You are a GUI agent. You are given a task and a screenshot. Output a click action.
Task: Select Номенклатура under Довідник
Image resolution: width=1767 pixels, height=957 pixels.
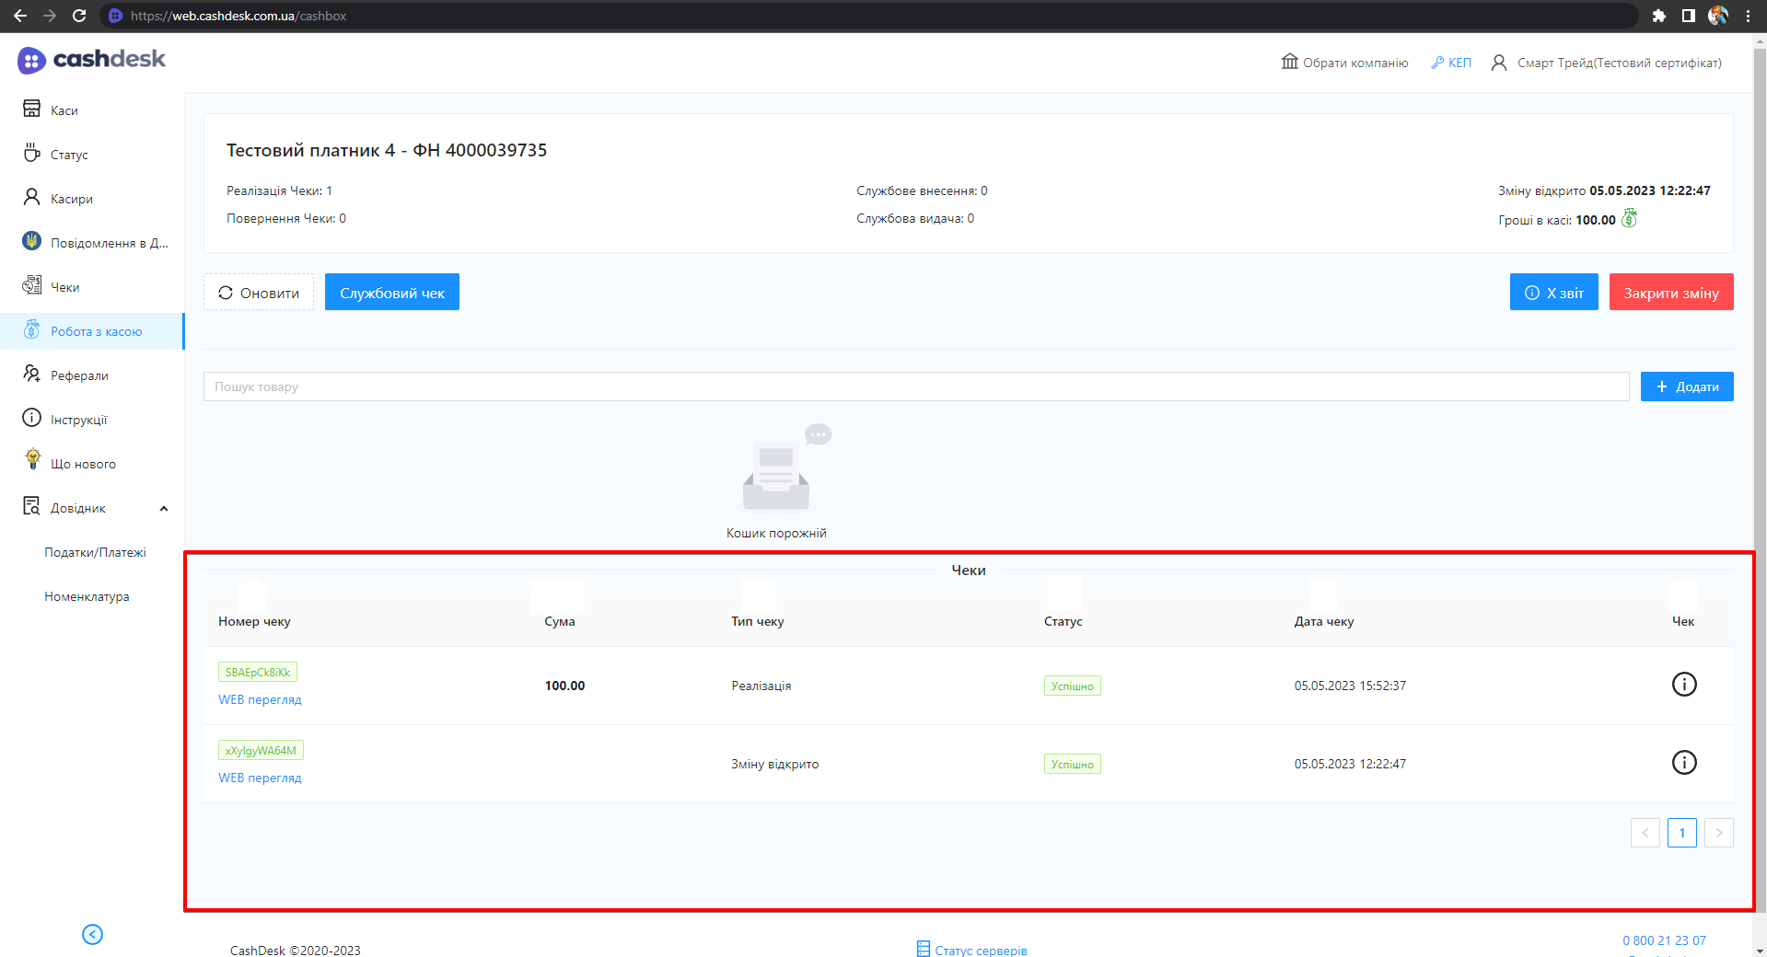point(87,596)
